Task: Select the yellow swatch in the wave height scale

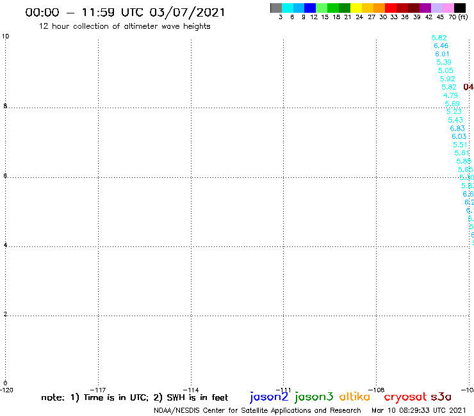Action: (356, 8)
